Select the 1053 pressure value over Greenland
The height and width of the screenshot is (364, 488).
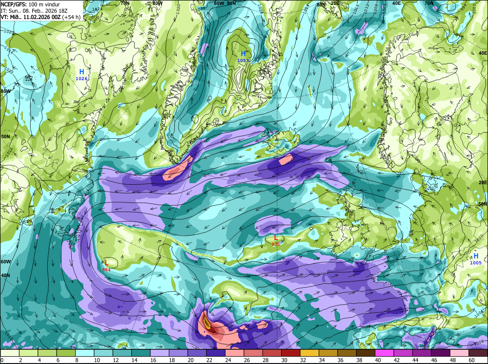(x=243, y=61)
